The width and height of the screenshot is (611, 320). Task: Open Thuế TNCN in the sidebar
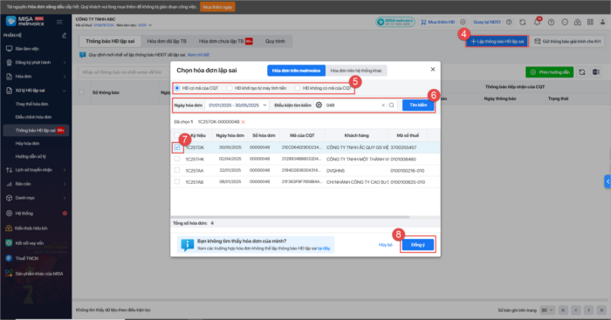(x=26, y=258)
